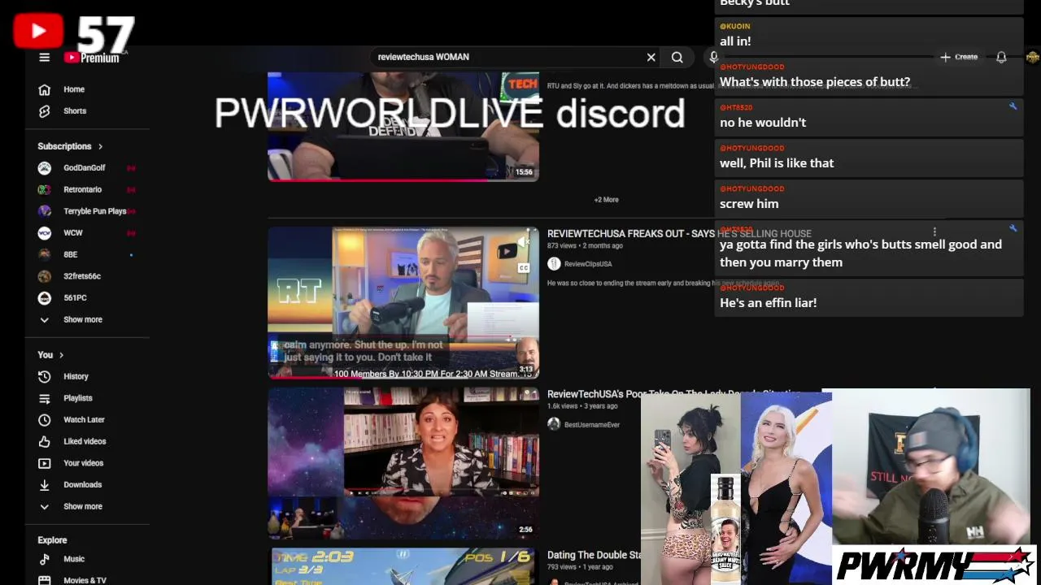Viewport: 1041px width, 585px height.
Task: Clear the search box text
Action: pyautogui.click(x=651, y=57)
